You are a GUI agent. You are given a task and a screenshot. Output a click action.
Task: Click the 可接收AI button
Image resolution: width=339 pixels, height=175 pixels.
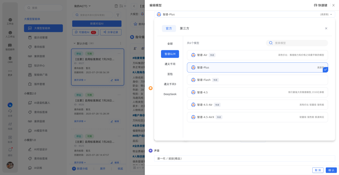pyautogui.click(x=85, y=32)
